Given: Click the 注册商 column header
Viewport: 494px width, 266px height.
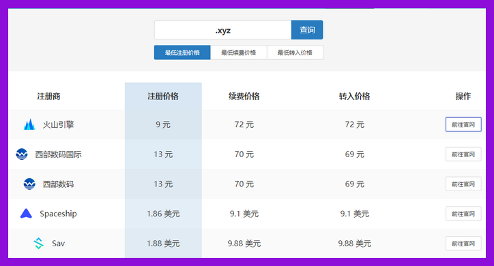Looking at the screenshot, I should pyautogui.click(x=48, y=96).
